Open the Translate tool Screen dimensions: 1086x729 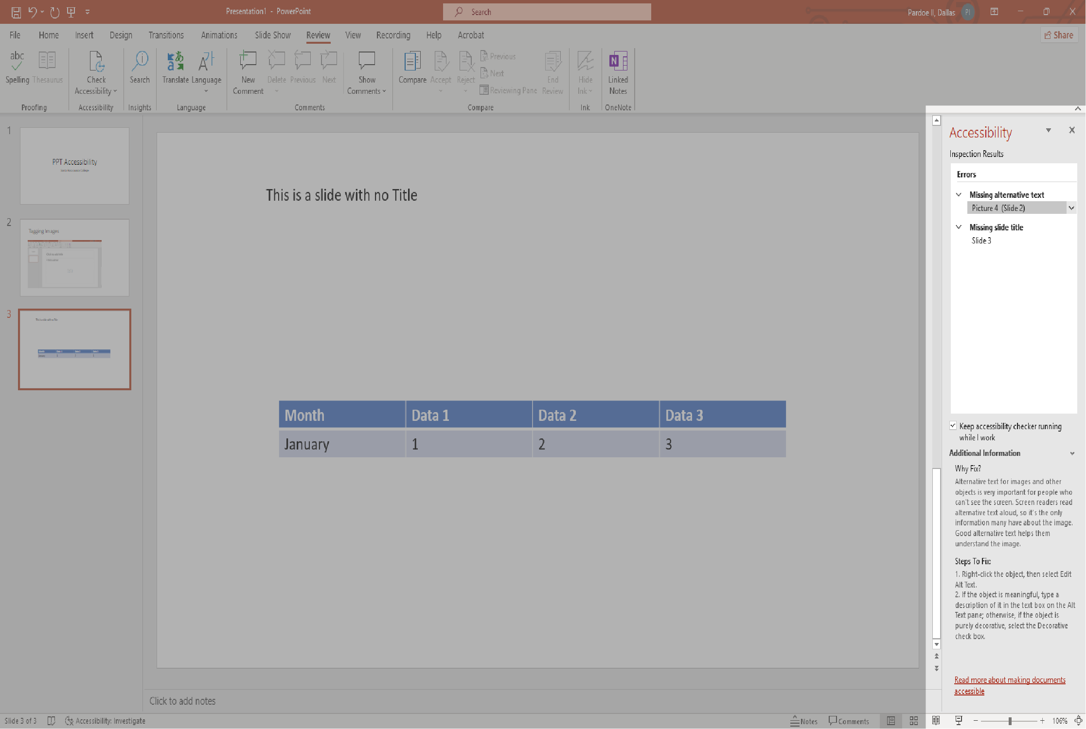pyautogui.click(x=175, y=67)
